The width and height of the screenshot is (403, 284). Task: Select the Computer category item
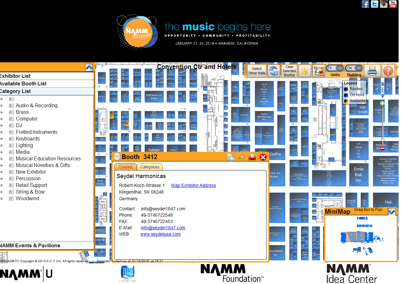pos(27,119)
